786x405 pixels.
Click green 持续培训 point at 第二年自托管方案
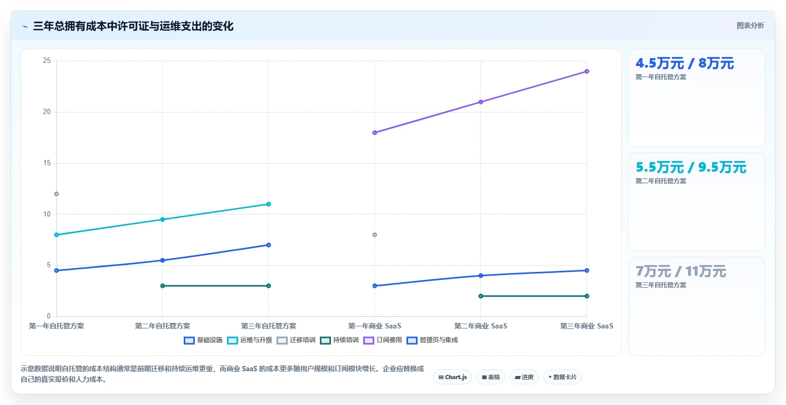[163, 286]
